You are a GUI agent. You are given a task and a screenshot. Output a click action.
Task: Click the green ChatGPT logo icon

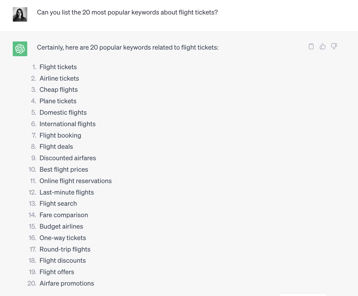point(20,49)
